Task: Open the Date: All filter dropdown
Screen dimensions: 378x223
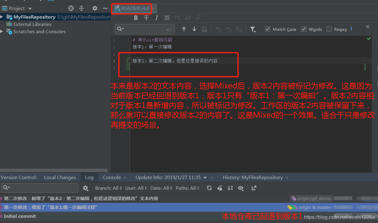Action: [161, 188]
